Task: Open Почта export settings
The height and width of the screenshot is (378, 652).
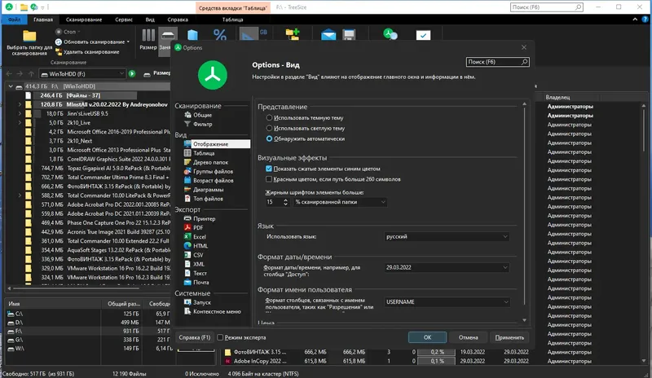Action: point(200,283)
